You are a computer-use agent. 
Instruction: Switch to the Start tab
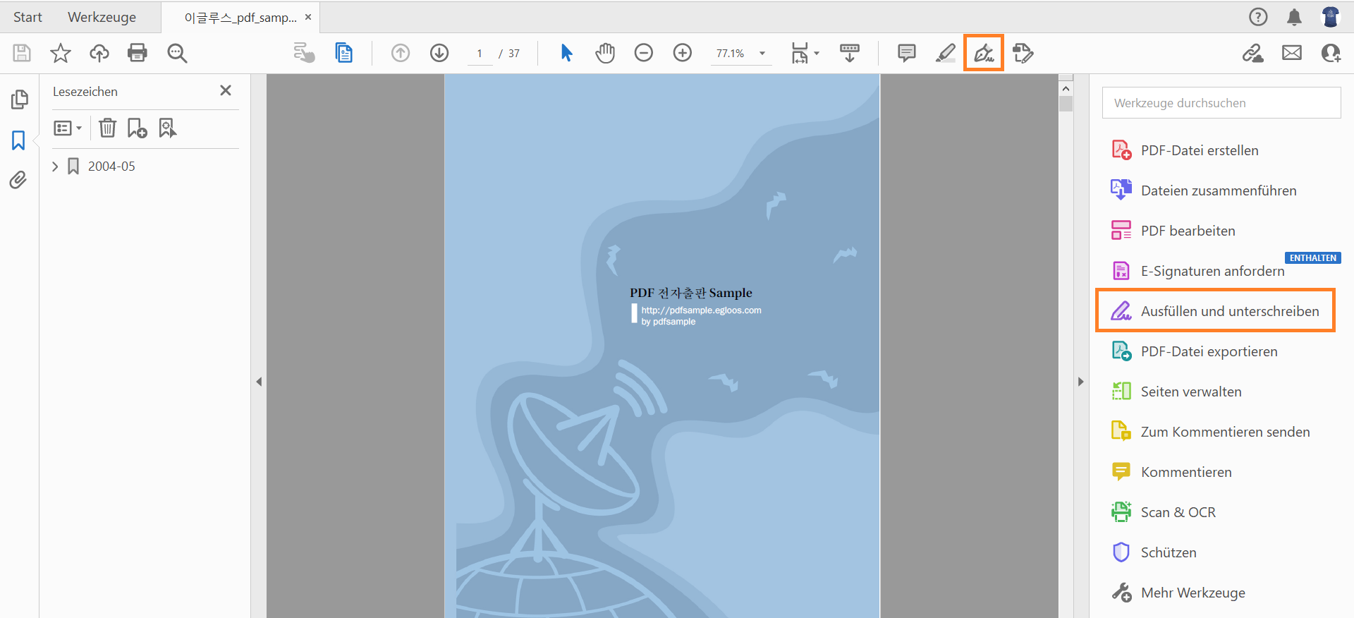28,17
